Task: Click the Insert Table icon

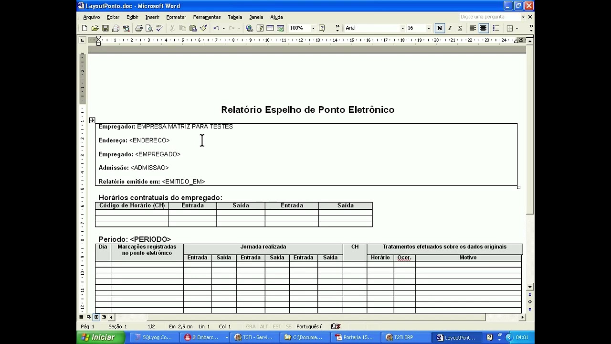Action: tap(270, 28)
